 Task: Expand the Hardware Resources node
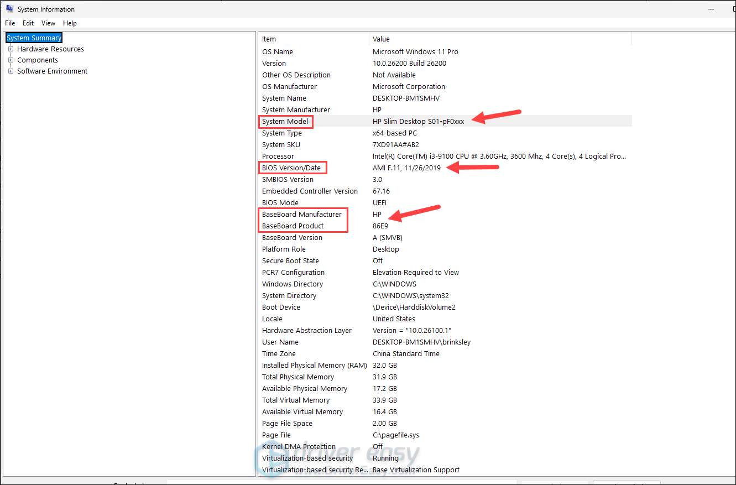coord(11,49)
